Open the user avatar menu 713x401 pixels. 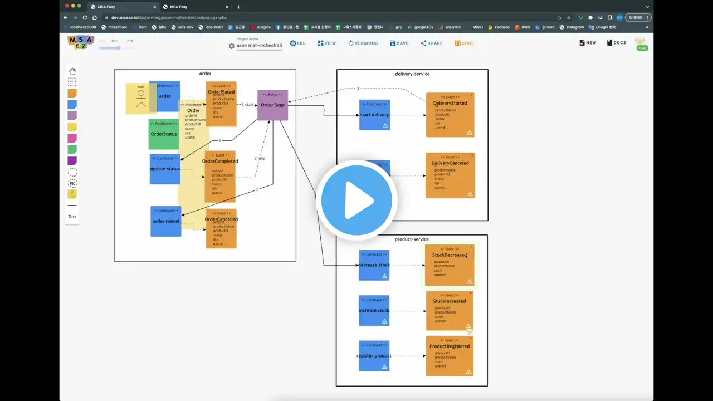(x=642, y=44)
